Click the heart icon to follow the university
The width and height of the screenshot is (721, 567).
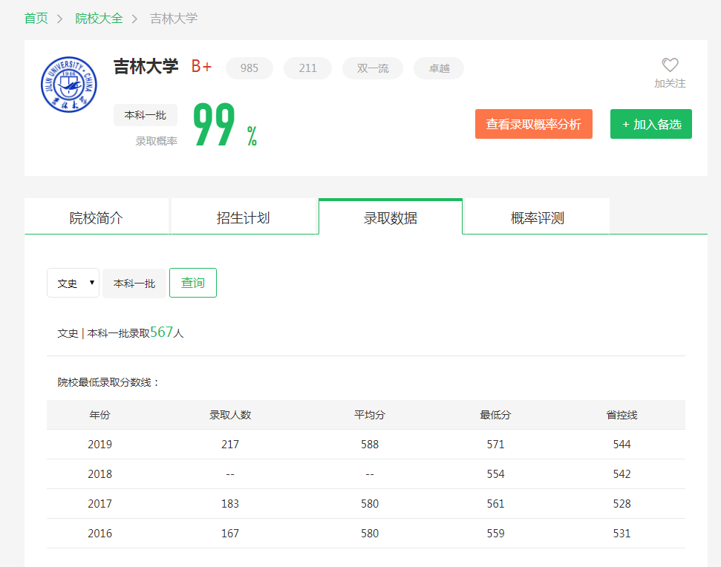point(670,65)
